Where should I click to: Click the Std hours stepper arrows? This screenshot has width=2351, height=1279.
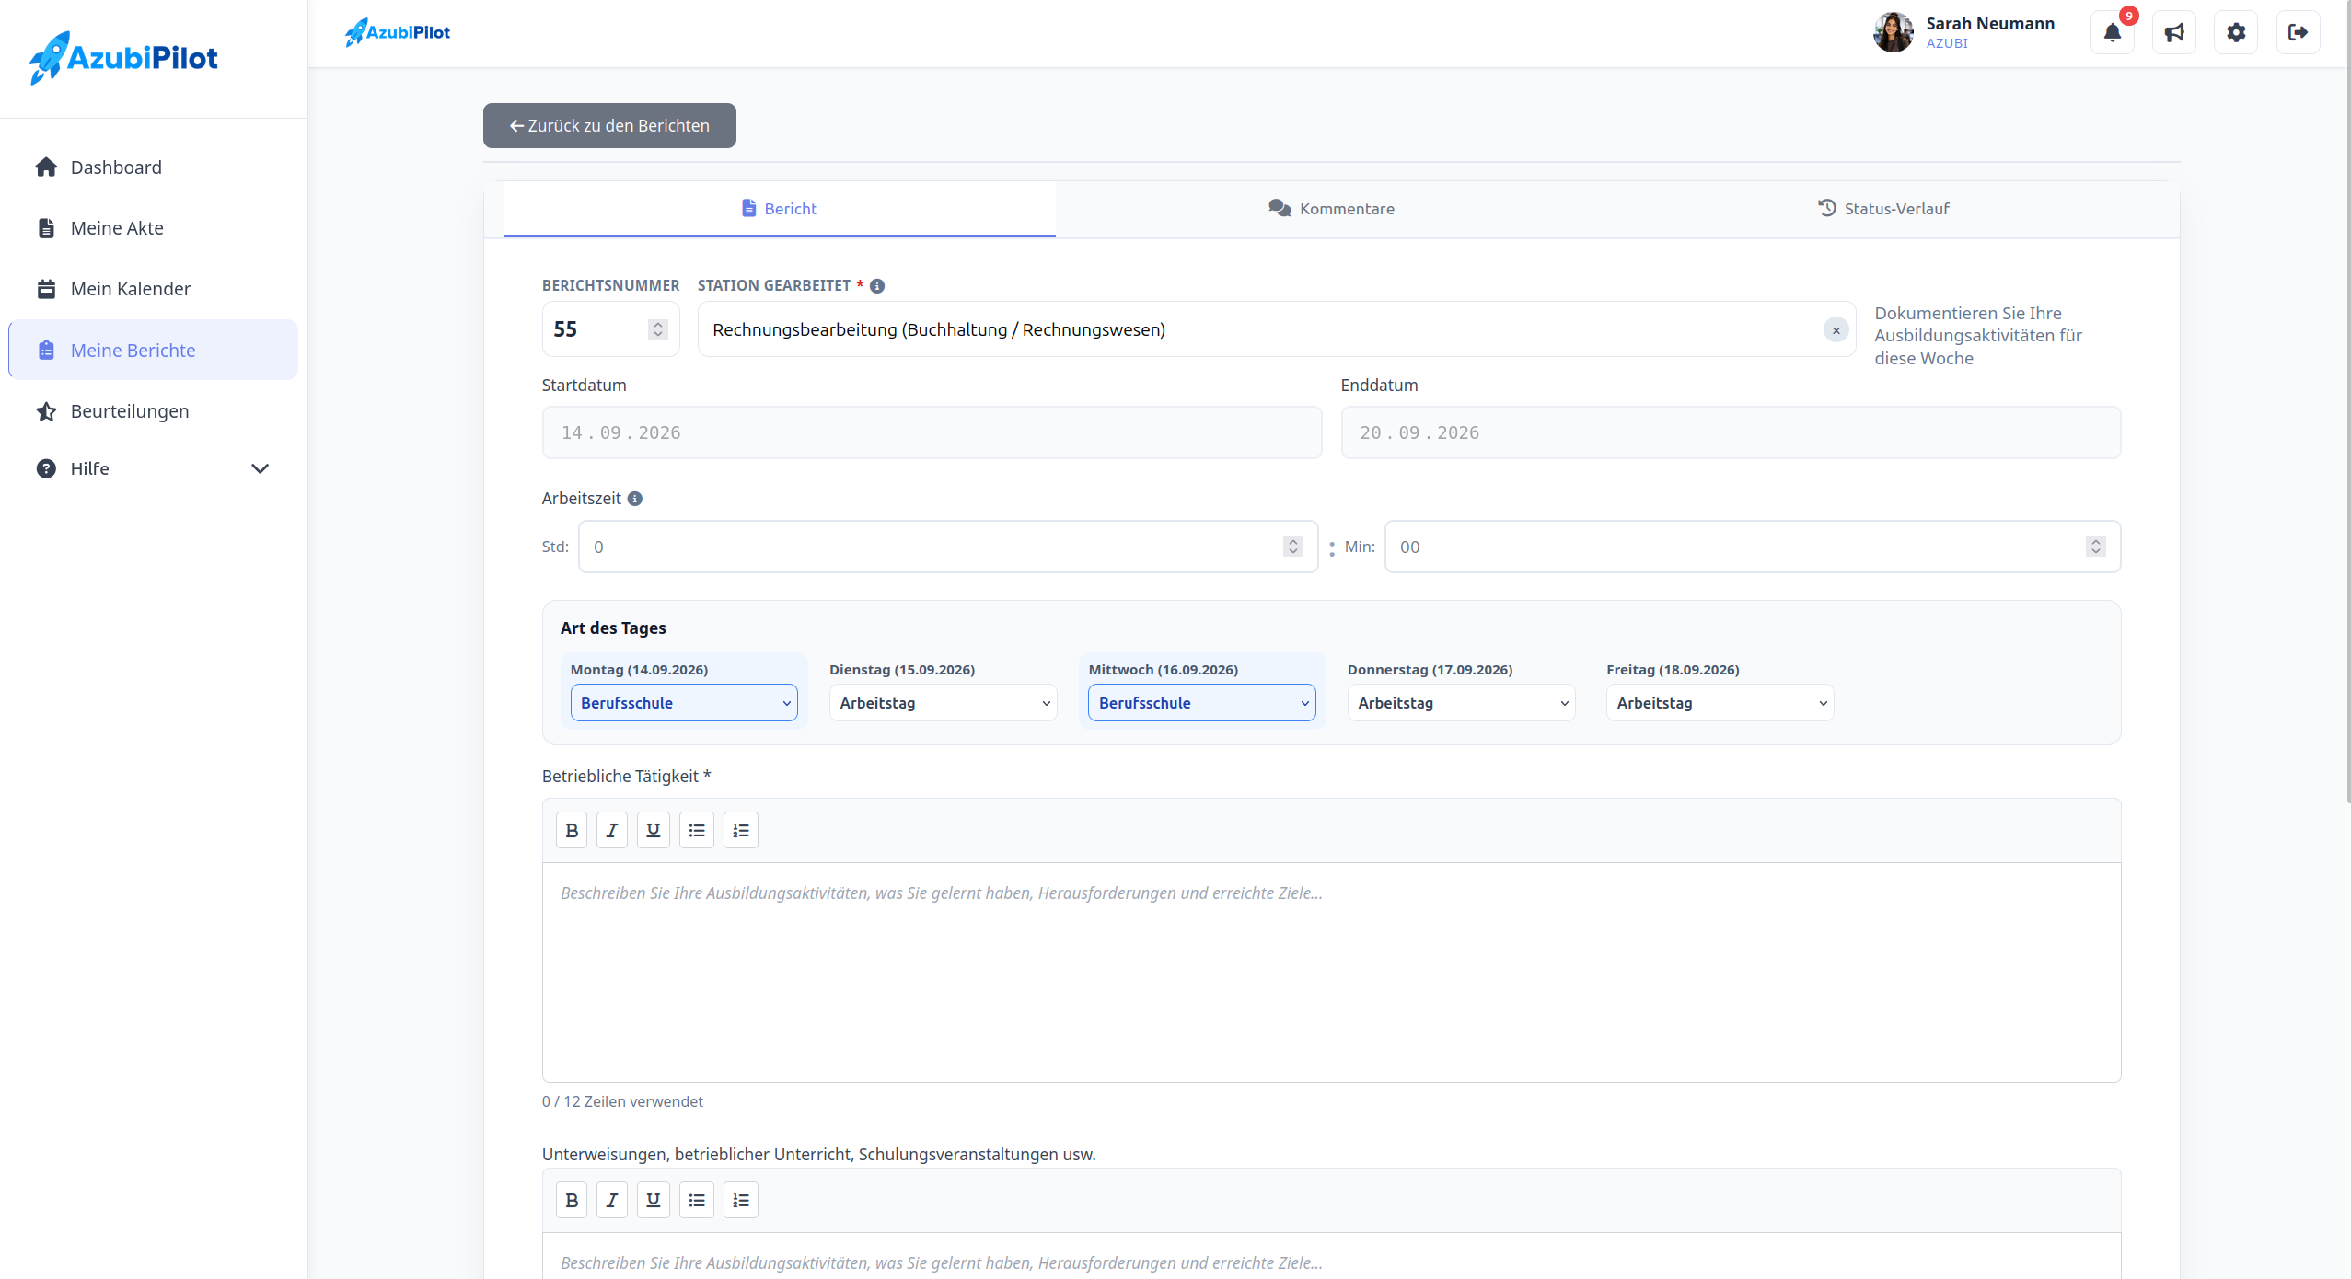click(x=1292, y=547)
